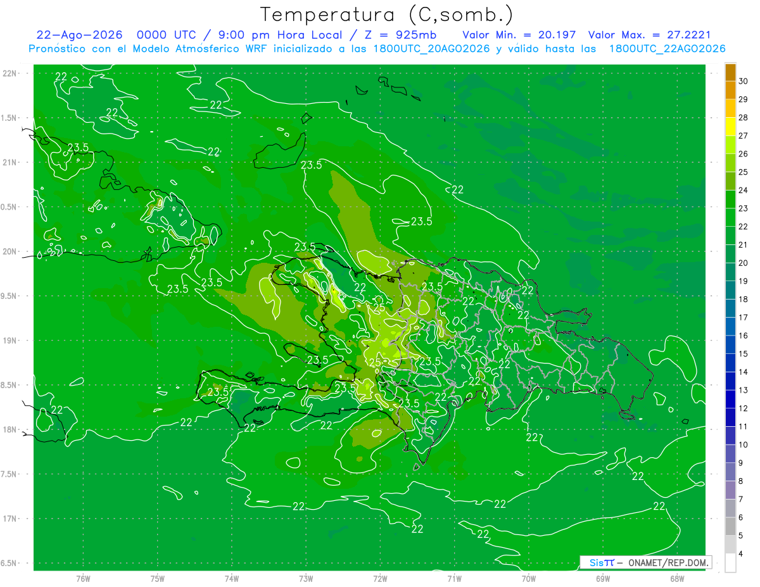Click the "73W" longitude axis label
The height and width of the screenshot is (587, 760).
click(306, 579)
